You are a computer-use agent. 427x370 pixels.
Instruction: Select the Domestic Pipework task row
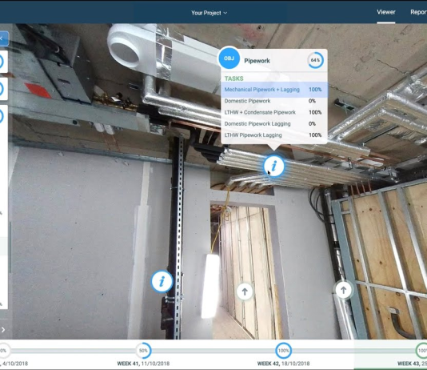point(274,101)
